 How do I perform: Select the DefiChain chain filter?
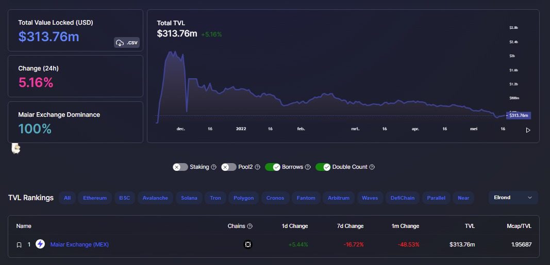click(x=403, y=198)
